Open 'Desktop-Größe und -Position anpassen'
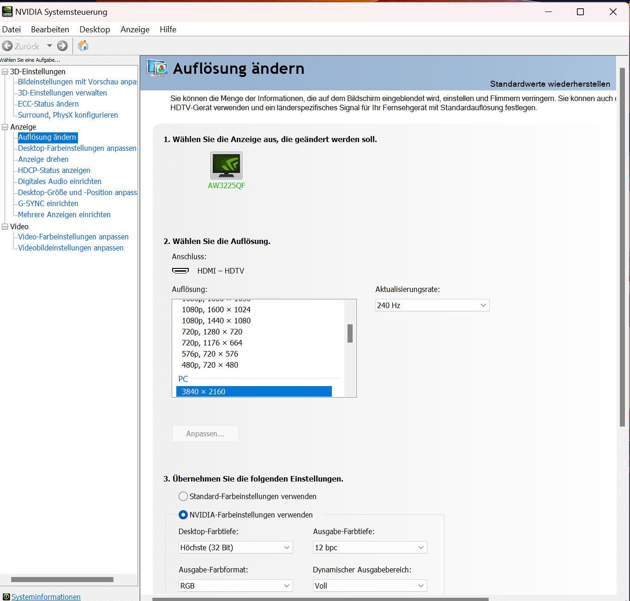The width and height of the screenshot is (630, 601). coord(78,192)
